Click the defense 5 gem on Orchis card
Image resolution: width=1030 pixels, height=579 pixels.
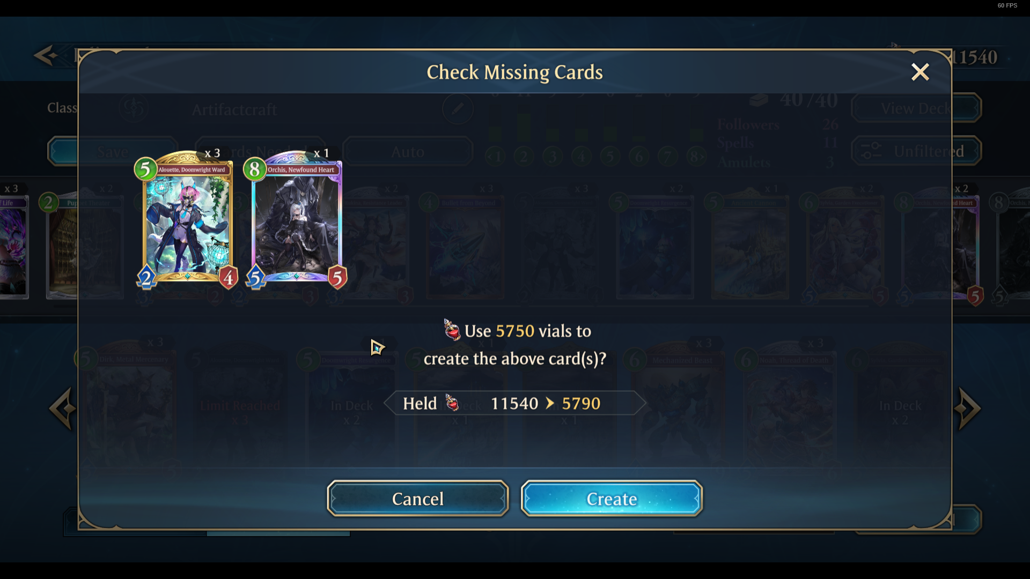[x=337, y=278]
